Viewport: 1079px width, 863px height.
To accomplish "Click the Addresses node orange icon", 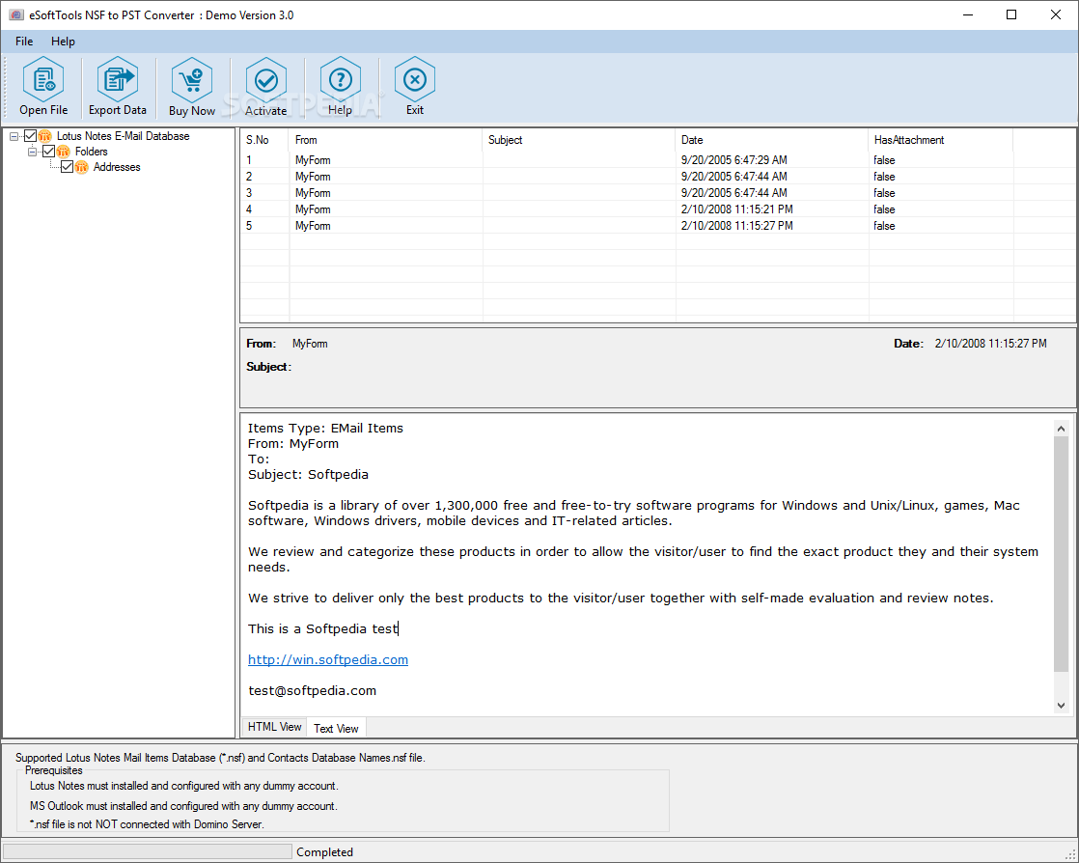I will 82,167.
